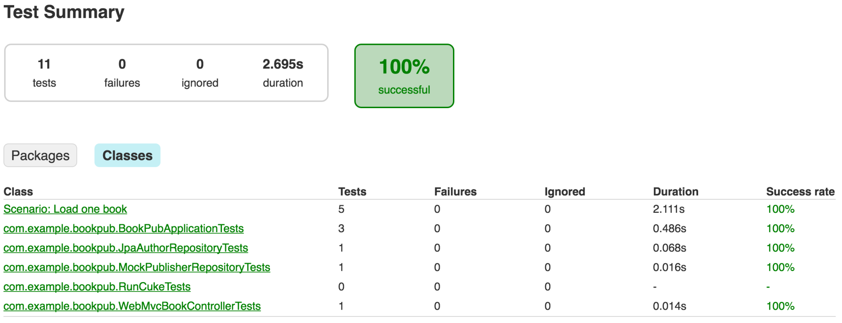Click the 0 failures counter
The height and width of the screenshot is (323, 842).
click(x=122, y=73)
